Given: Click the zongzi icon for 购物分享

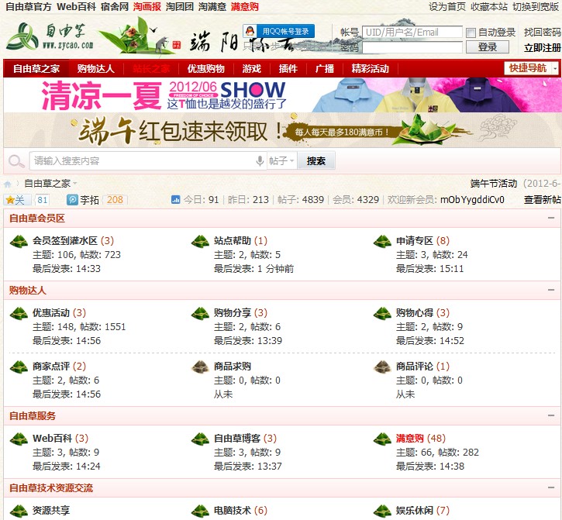Looking at the screenshot, I should (200, 314).
